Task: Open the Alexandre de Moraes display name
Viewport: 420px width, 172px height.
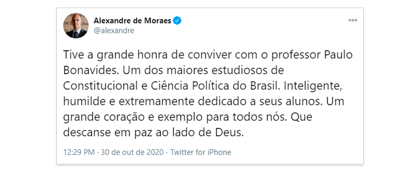Action: click(132, 20)
